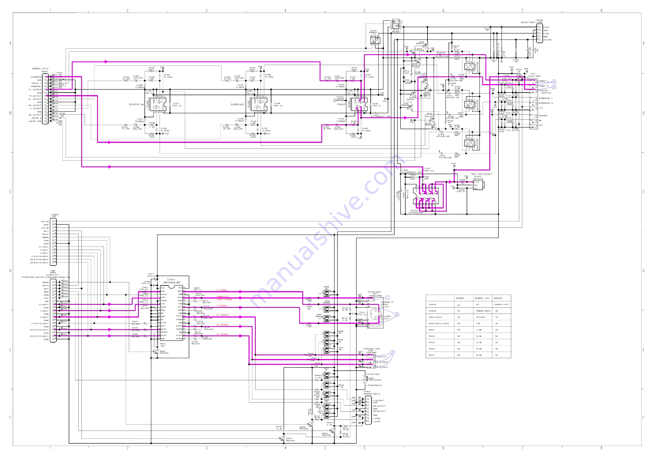Screen dimensions: 652x459
Task: Click the "Y/CB/CR-JACK" label
Action: click(371, 349)
